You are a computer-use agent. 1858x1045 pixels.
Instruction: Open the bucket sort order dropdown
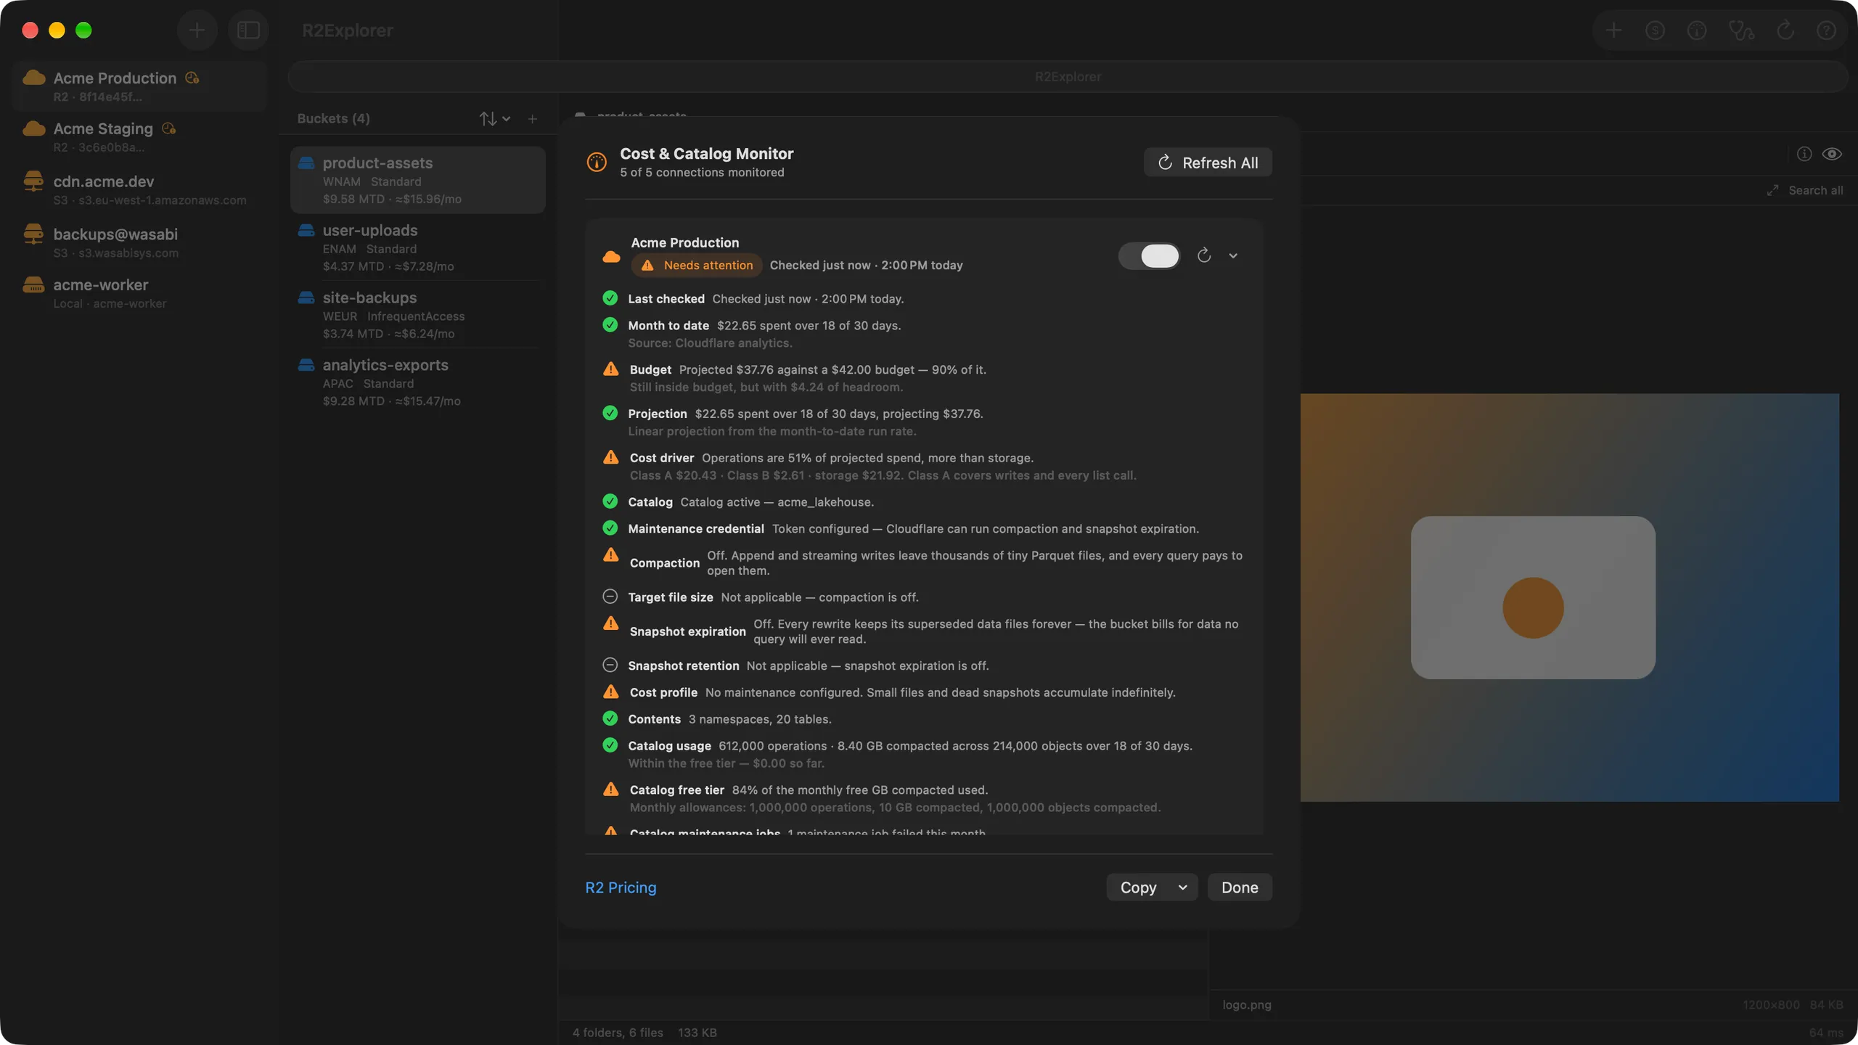(x=494, y=118)
